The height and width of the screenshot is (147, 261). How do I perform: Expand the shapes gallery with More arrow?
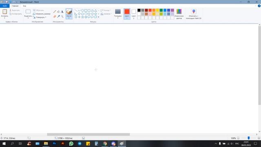pos(99,17)
